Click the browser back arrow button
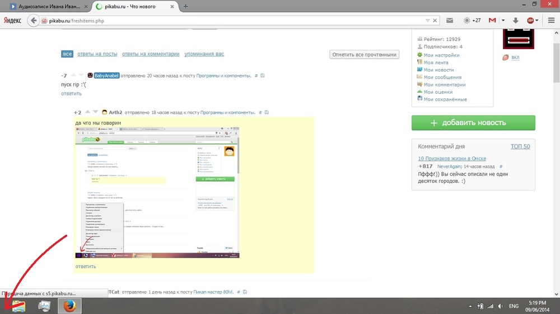The width and height of the screenshot is (560, 314). 33,21
